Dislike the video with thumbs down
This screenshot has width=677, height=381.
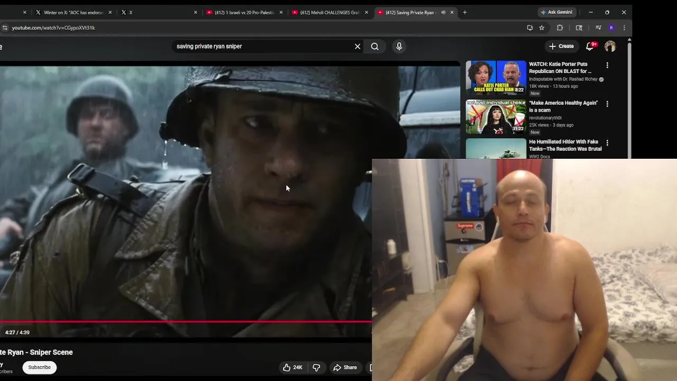click(x=316, y=367)
